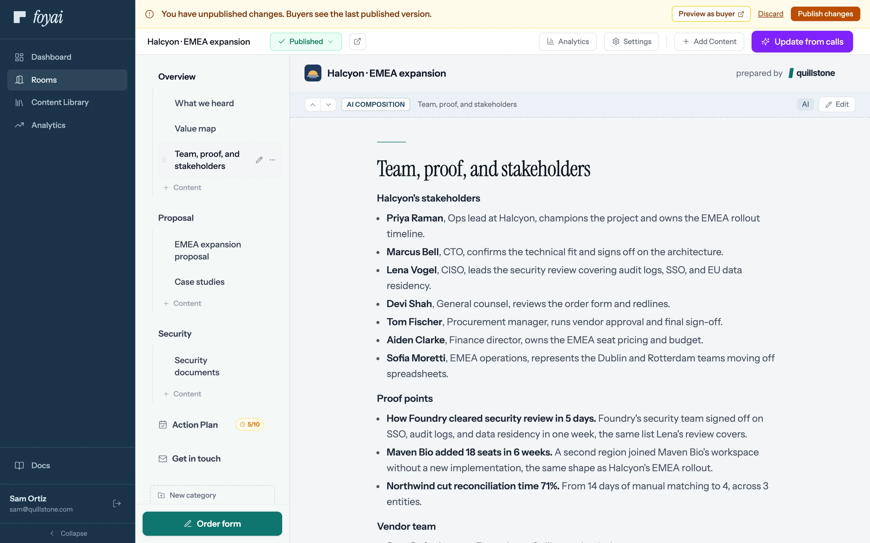Open Get in touch section
Image resolution: width=870 pixels, height=543 pixels.
point(190,459)
